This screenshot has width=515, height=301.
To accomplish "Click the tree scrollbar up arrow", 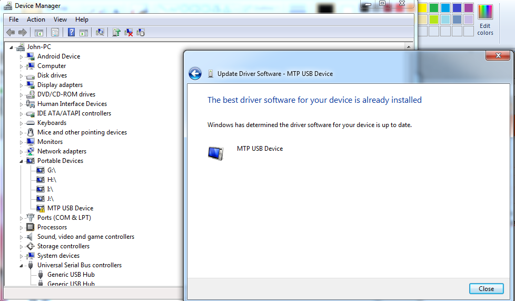I will click(x=409, y=47).
